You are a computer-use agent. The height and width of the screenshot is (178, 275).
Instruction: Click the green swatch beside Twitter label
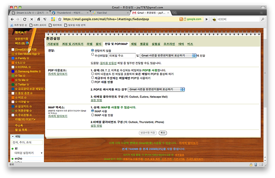point(13,84)
